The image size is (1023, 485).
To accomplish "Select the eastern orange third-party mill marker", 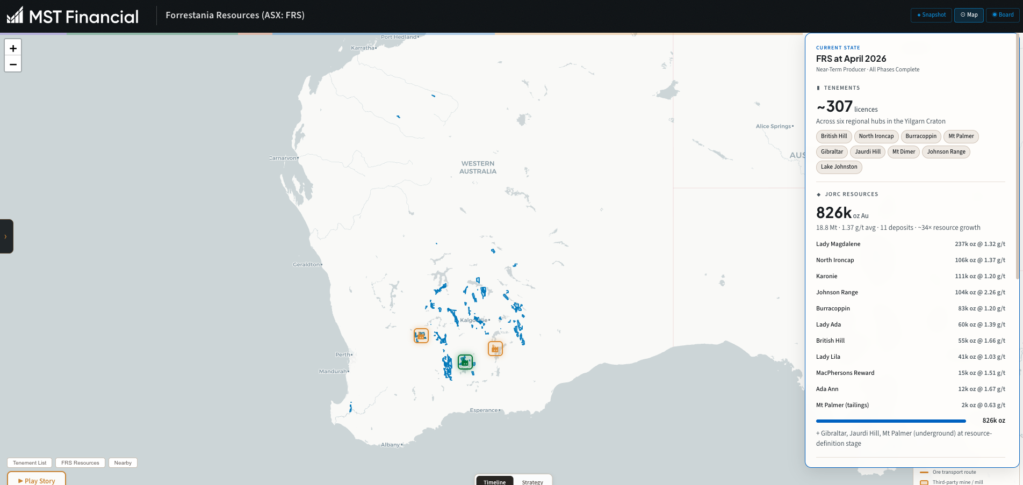I will click(495, 349).
